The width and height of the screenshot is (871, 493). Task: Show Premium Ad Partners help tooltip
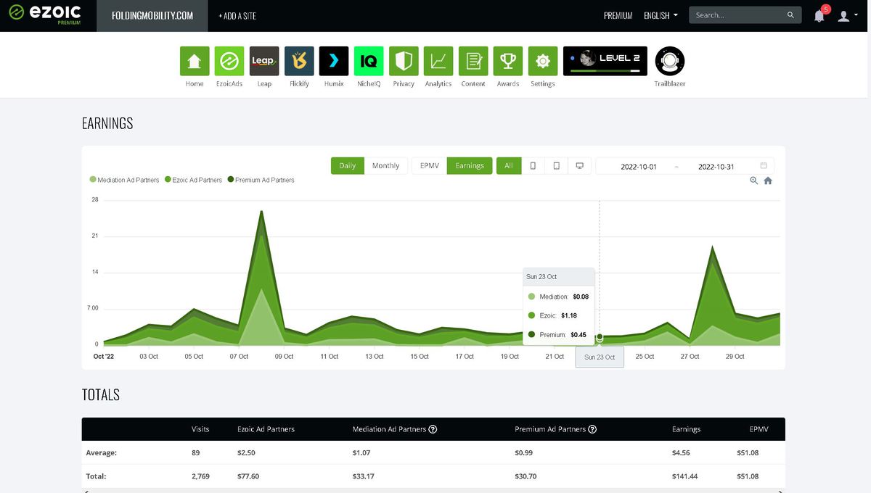click(x=592, y=429)
